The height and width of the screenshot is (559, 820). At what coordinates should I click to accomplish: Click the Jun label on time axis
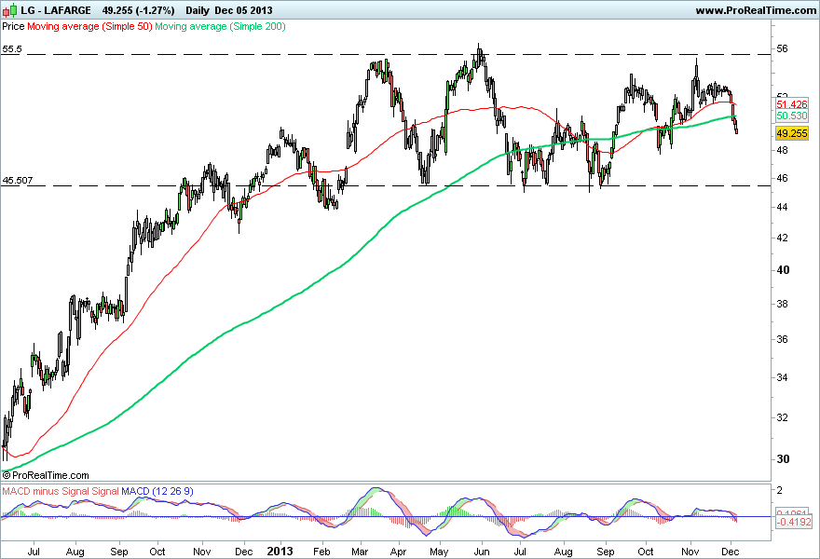(x=482, y=552)
